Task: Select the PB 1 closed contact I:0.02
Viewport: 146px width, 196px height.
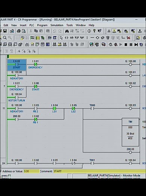Action: (x=35, y=119)
